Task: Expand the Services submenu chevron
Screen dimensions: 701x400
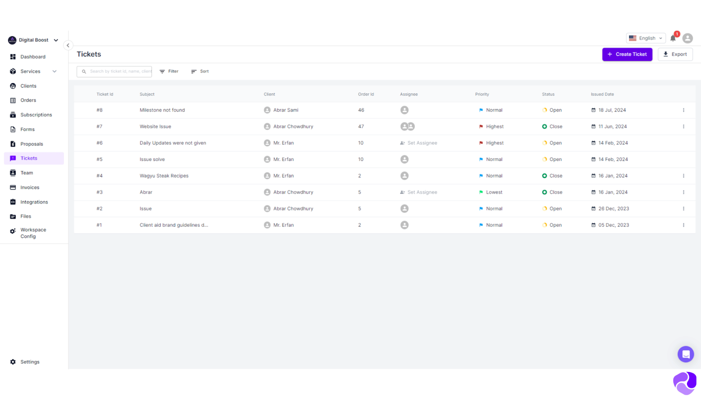Action: tap(55, 71)
